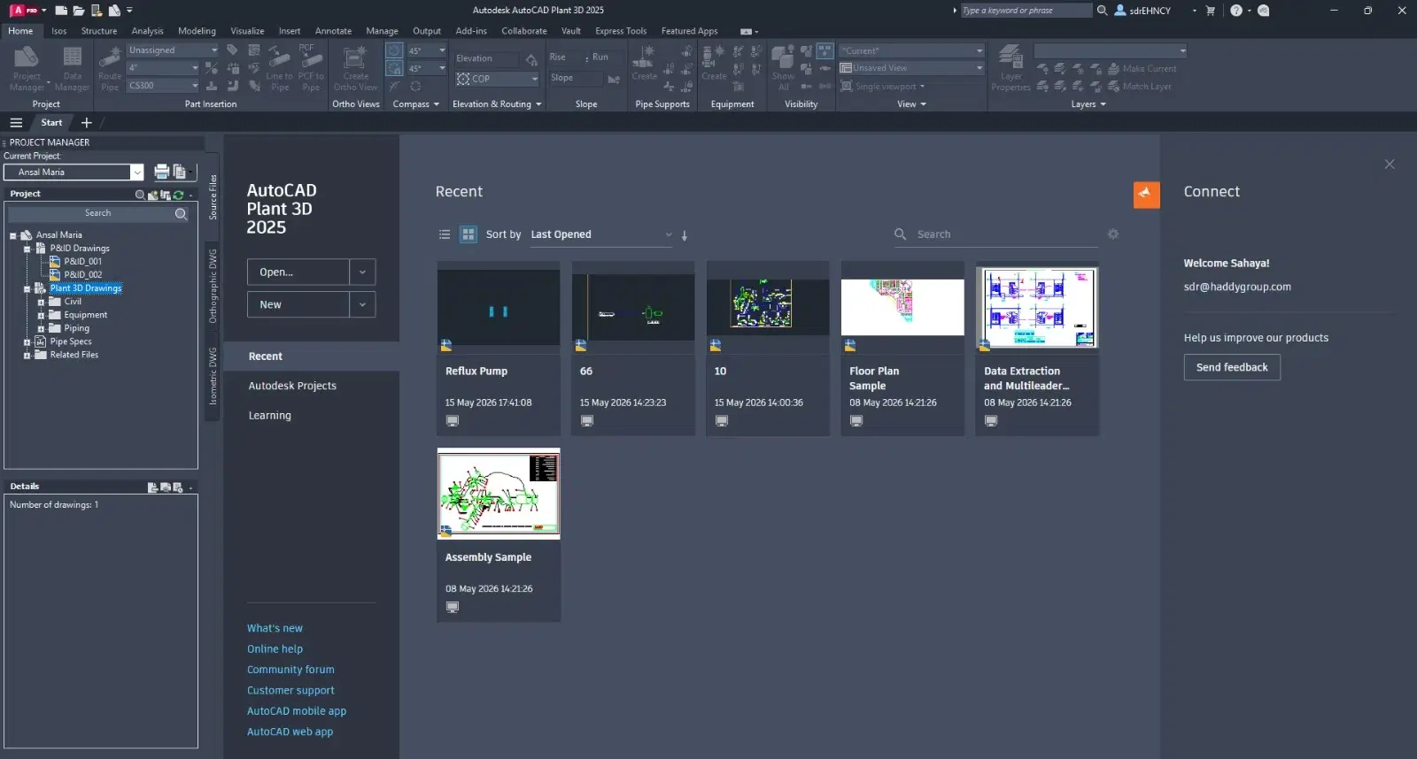Go to Autodesk Projects section
Image resolution: width=1417 pixels, height=759 pixels.
[x=292, y=386]
